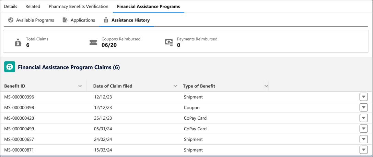The image size is (373, 157).
Task: Click date 05/01/24 cell
Action: tap(103, 129)
